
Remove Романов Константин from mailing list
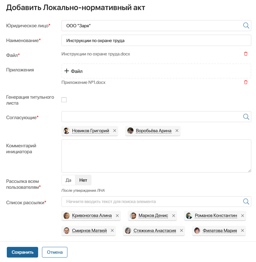[242, 215]
